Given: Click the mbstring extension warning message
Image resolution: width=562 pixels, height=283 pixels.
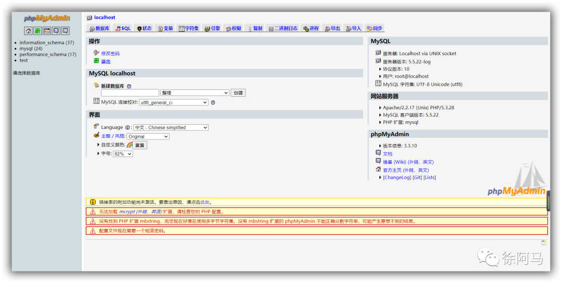Looking at the screenshot, I should (317, 221).
